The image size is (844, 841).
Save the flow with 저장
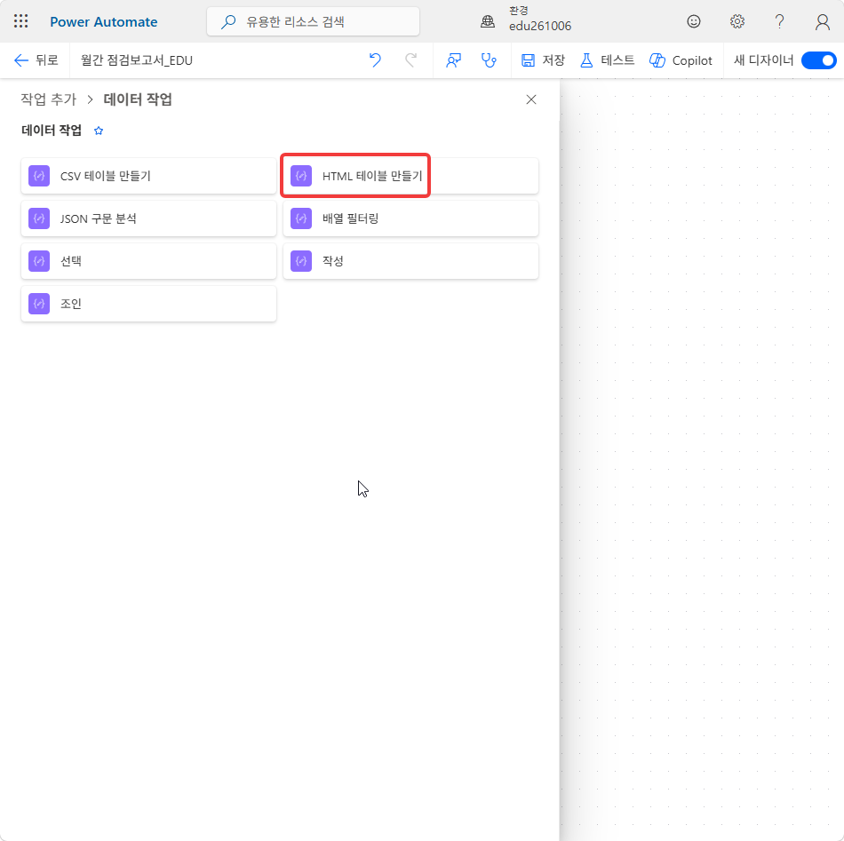tap(543, 60)
